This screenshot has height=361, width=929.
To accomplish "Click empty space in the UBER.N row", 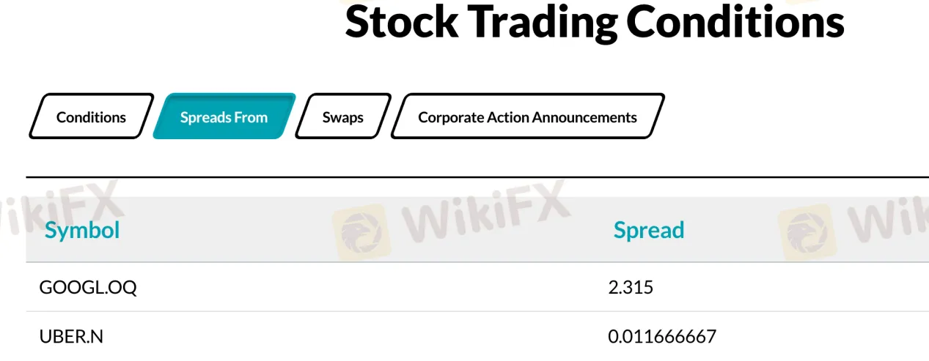I will [x=367, y=337].
